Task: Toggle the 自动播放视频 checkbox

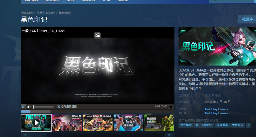Action: (x=59, y=107)
